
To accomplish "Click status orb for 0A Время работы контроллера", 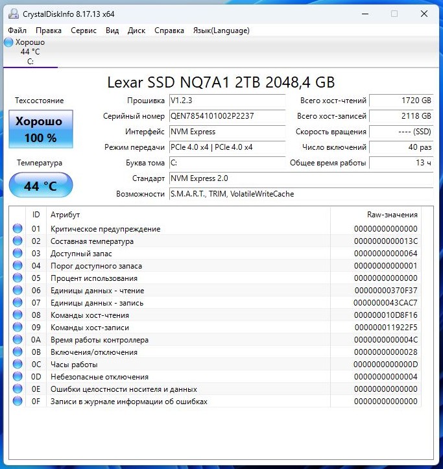I will 18,339.
